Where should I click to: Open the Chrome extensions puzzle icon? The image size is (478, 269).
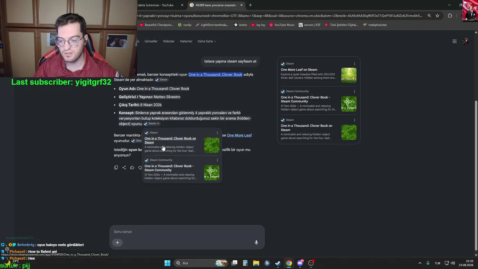(x=450, y=16)
